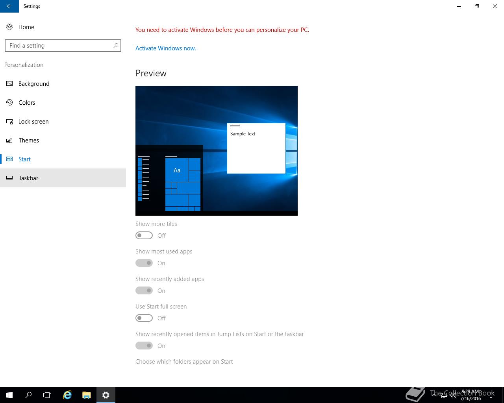Toggle Show most used apps switch
The height and width of the screenshot is (403, 504).
pos(144,263)
